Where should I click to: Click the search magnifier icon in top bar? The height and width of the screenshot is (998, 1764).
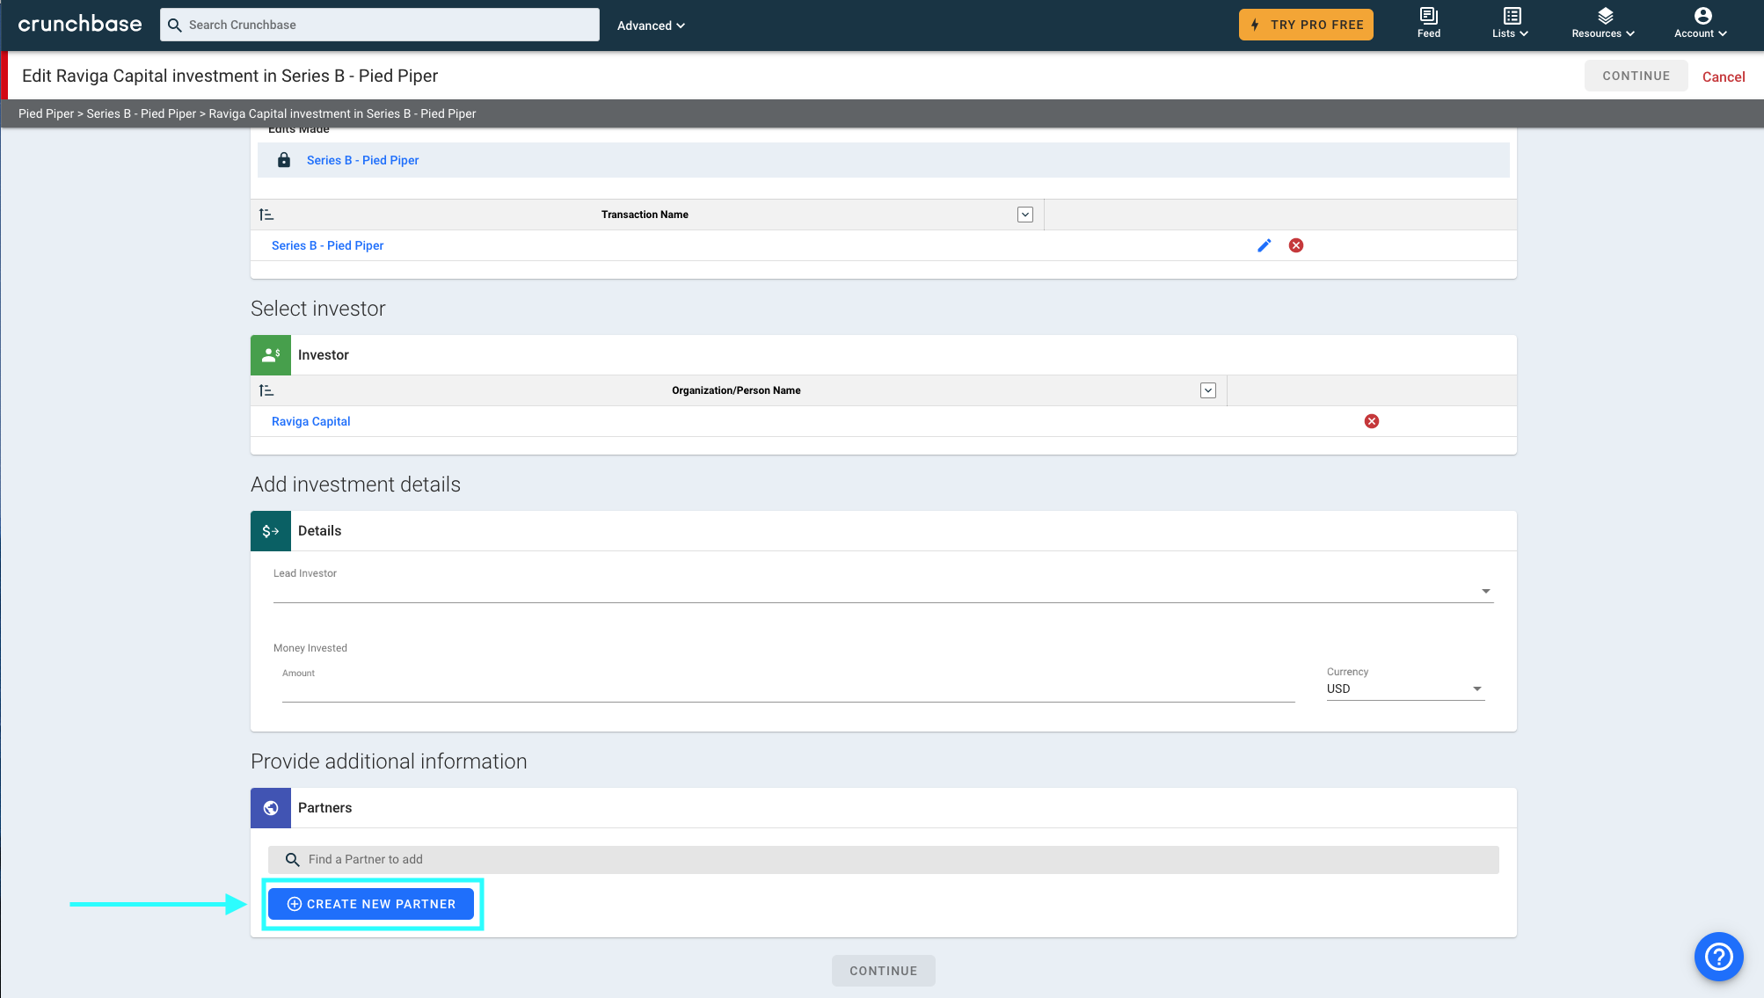[x=175, y=25]
